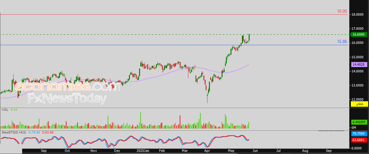The image size is (369, 154).
Task: Click the 17.0000 price axis label
Action: click(x=357, y=29)
